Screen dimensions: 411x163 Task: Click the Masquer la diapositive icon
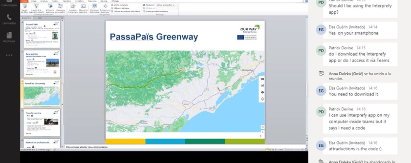(83, 8)
